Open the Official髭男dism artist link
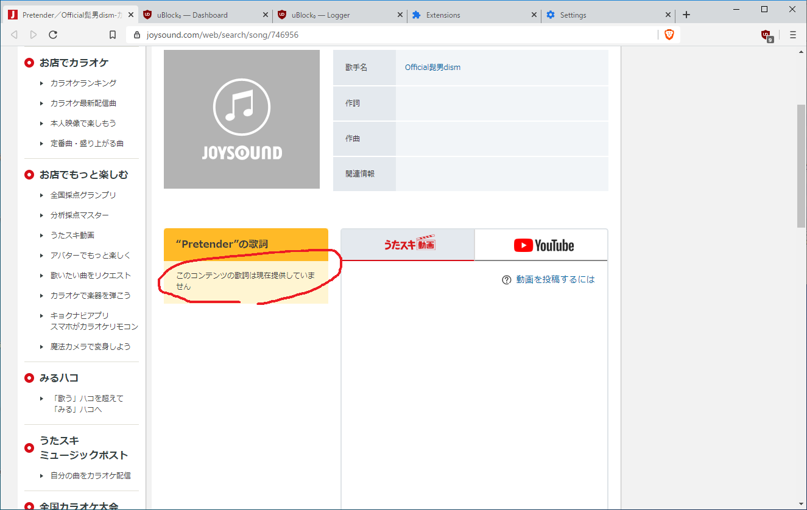 pos(432,68)
